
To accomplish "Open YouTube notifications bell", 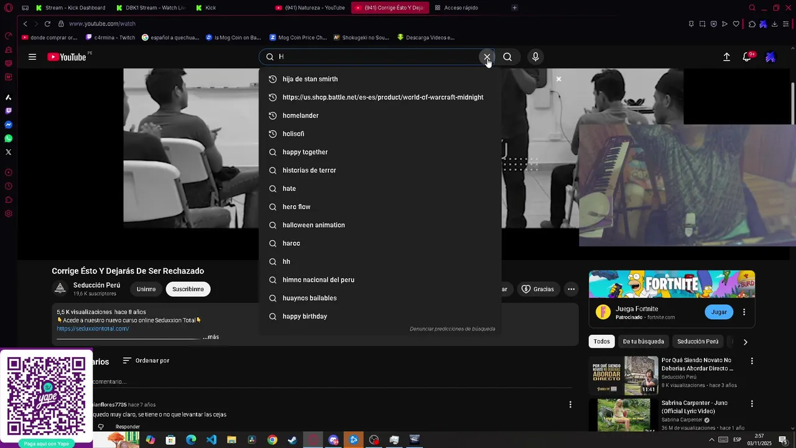I will [747, 57].
